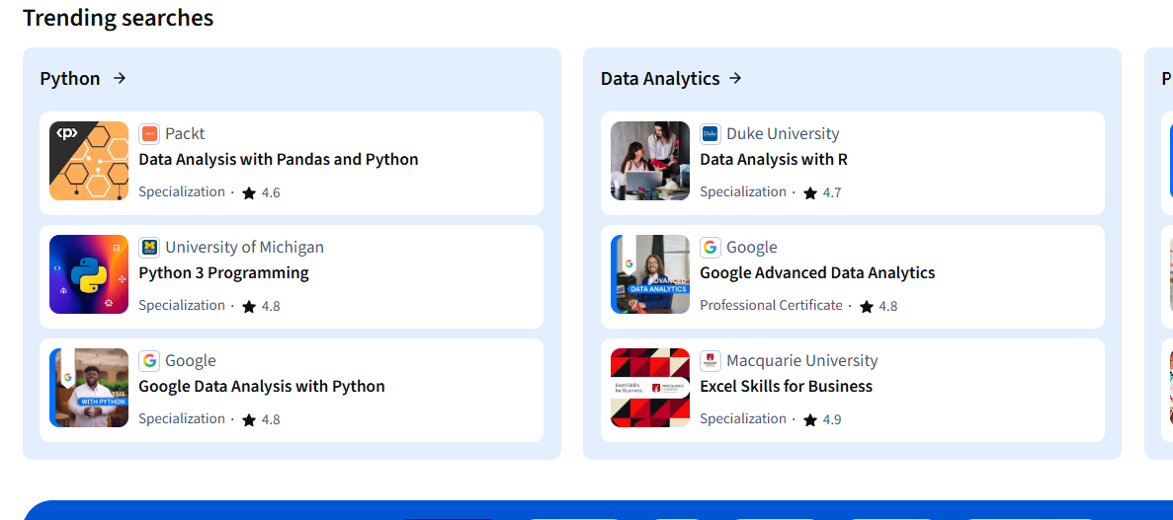1173x520 pixels.
Task: Click the 4.7 rating value
Action: pyautogui.click(x=832, y=192)
